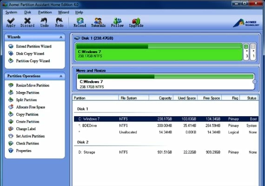Open the Wizard menu
Screen dimensions: 265x186
point(64,13)
